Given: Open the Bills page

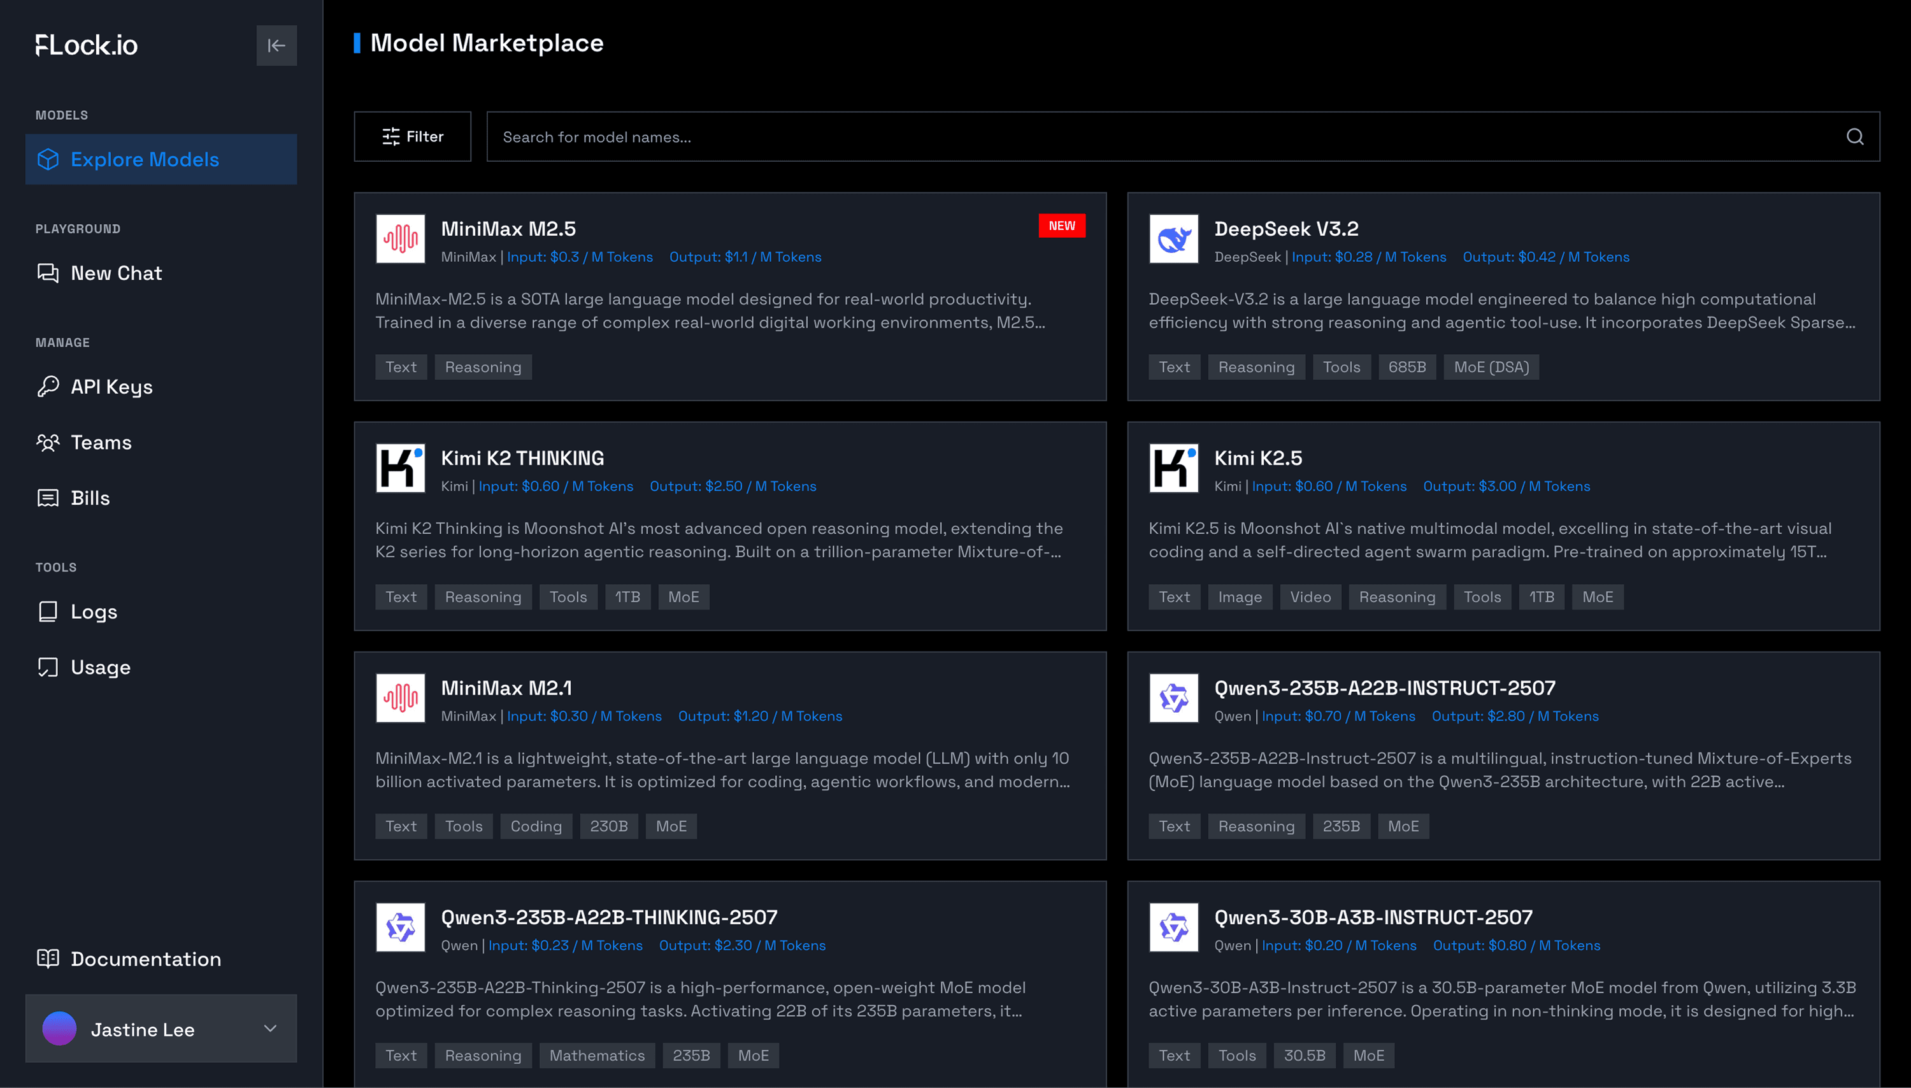Looking at the screenshot, I should coord(90,498).
